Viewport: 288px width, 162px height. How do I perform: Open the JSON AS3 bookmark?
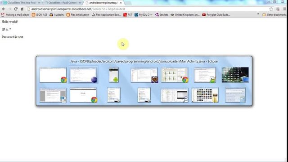pyautogui.click(x=40, y=15)
